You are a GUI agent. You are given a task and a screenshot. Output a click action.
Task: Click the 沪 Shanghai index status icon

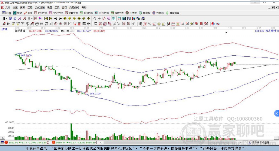pos(6,143)
